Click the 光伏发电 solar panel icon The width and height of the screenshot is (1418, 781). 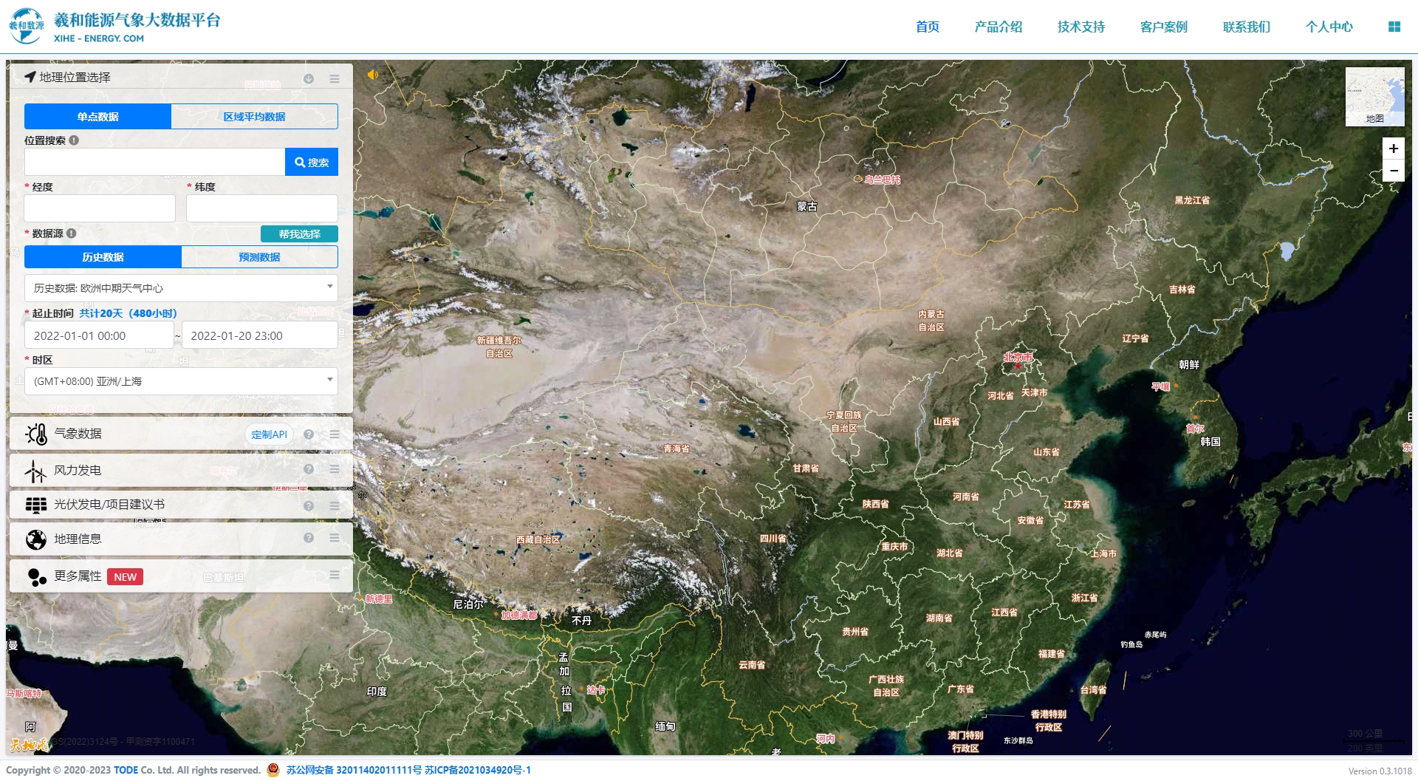36,505
